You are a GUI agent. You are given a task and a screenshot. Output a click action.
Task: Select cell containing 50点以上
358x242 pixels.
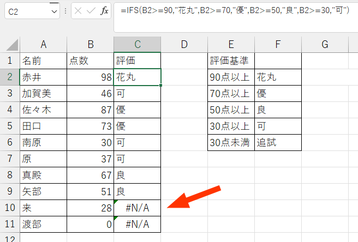click(x=231, y=110)
